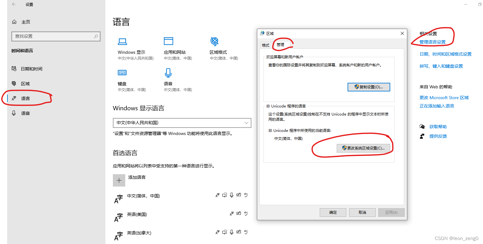Open 正在添加输入语言 help link

[x=437, y=106]
